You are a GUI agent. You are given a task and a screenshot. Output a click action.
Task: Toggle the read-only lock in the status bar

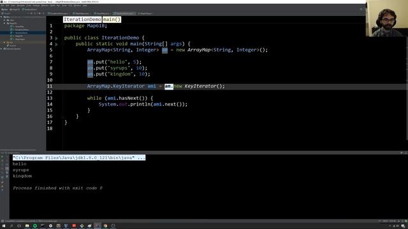coord(398,221)
